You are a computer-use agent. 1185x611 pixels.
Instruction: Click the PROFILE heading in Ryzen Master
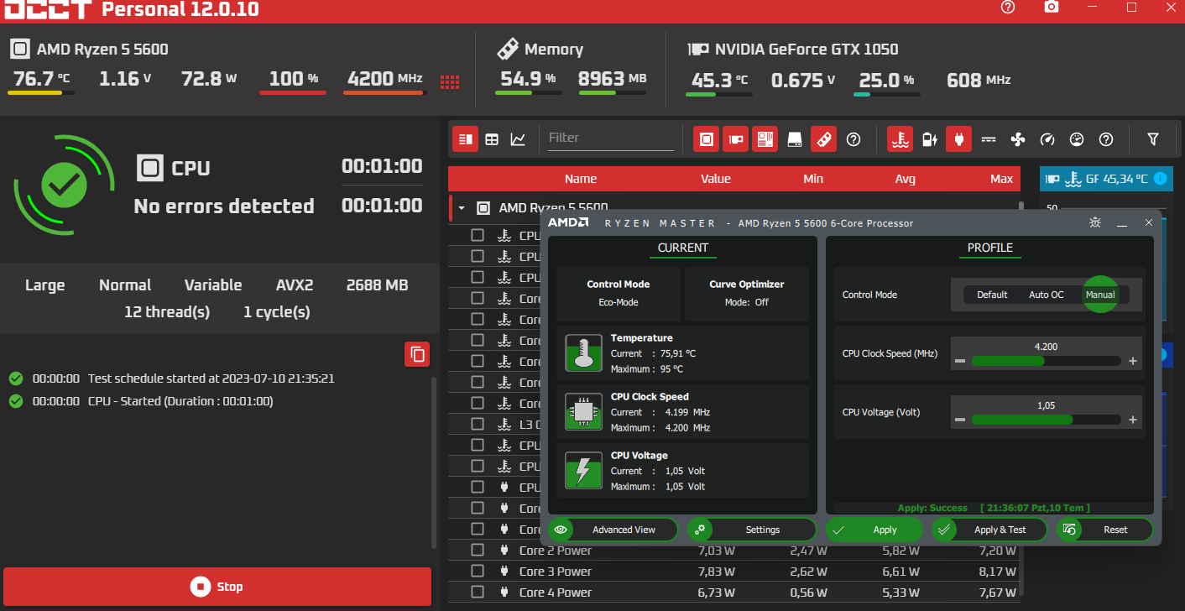pyautogui.click(x=990, y=248)
